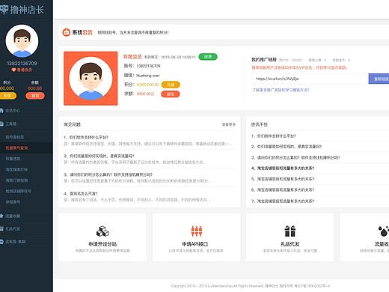Click the gift icon beside 礼品代发
Viewport: 389px width, 292px height.
1,228
